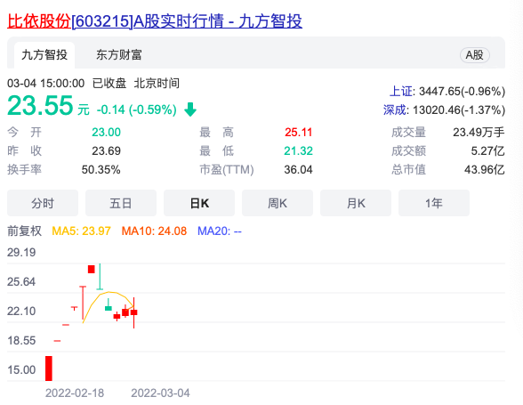
Task: Open the 深成 index link
Action: (x=395, y=109)
